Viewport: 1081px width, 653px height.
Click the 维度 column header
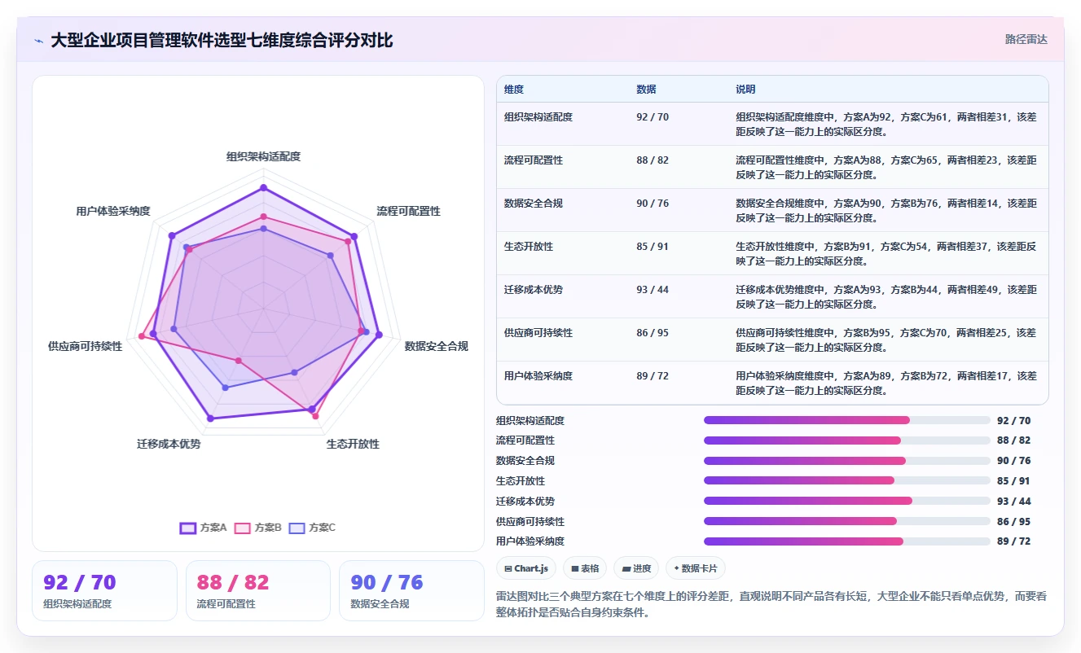coord(514,90)
